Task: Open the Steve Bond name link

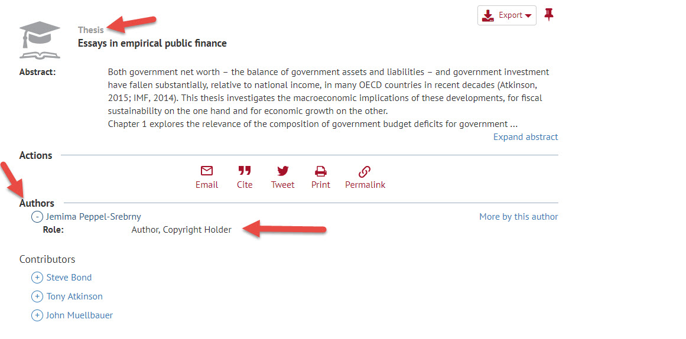Action: tap(69, 278)
